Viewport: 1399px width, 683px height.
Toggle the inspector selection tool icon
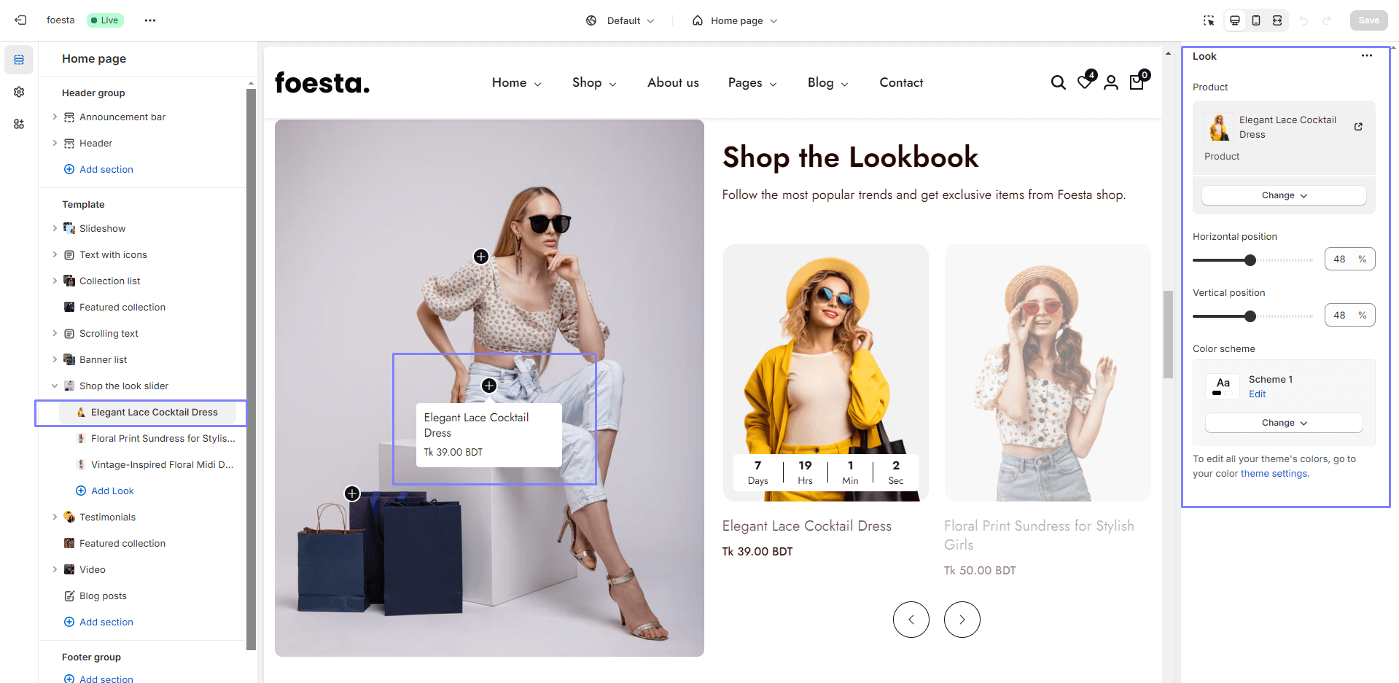click(1209, 20)
